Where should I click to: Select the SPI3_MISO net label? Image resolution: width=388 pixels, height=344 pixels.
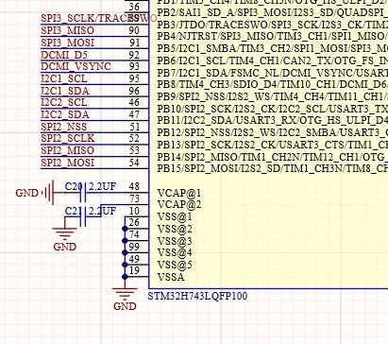tap(67, 30)
